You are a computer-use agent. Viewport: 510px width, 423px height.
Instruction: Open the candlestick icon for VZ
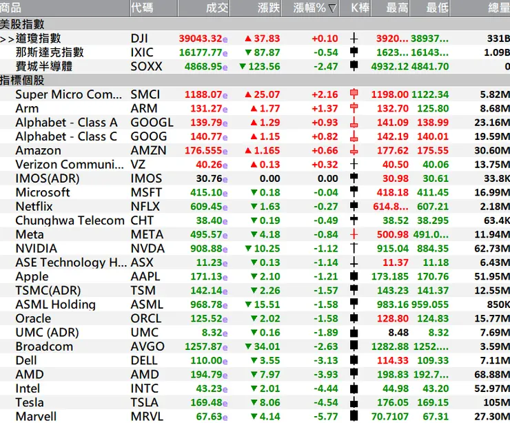coord(354,164)
